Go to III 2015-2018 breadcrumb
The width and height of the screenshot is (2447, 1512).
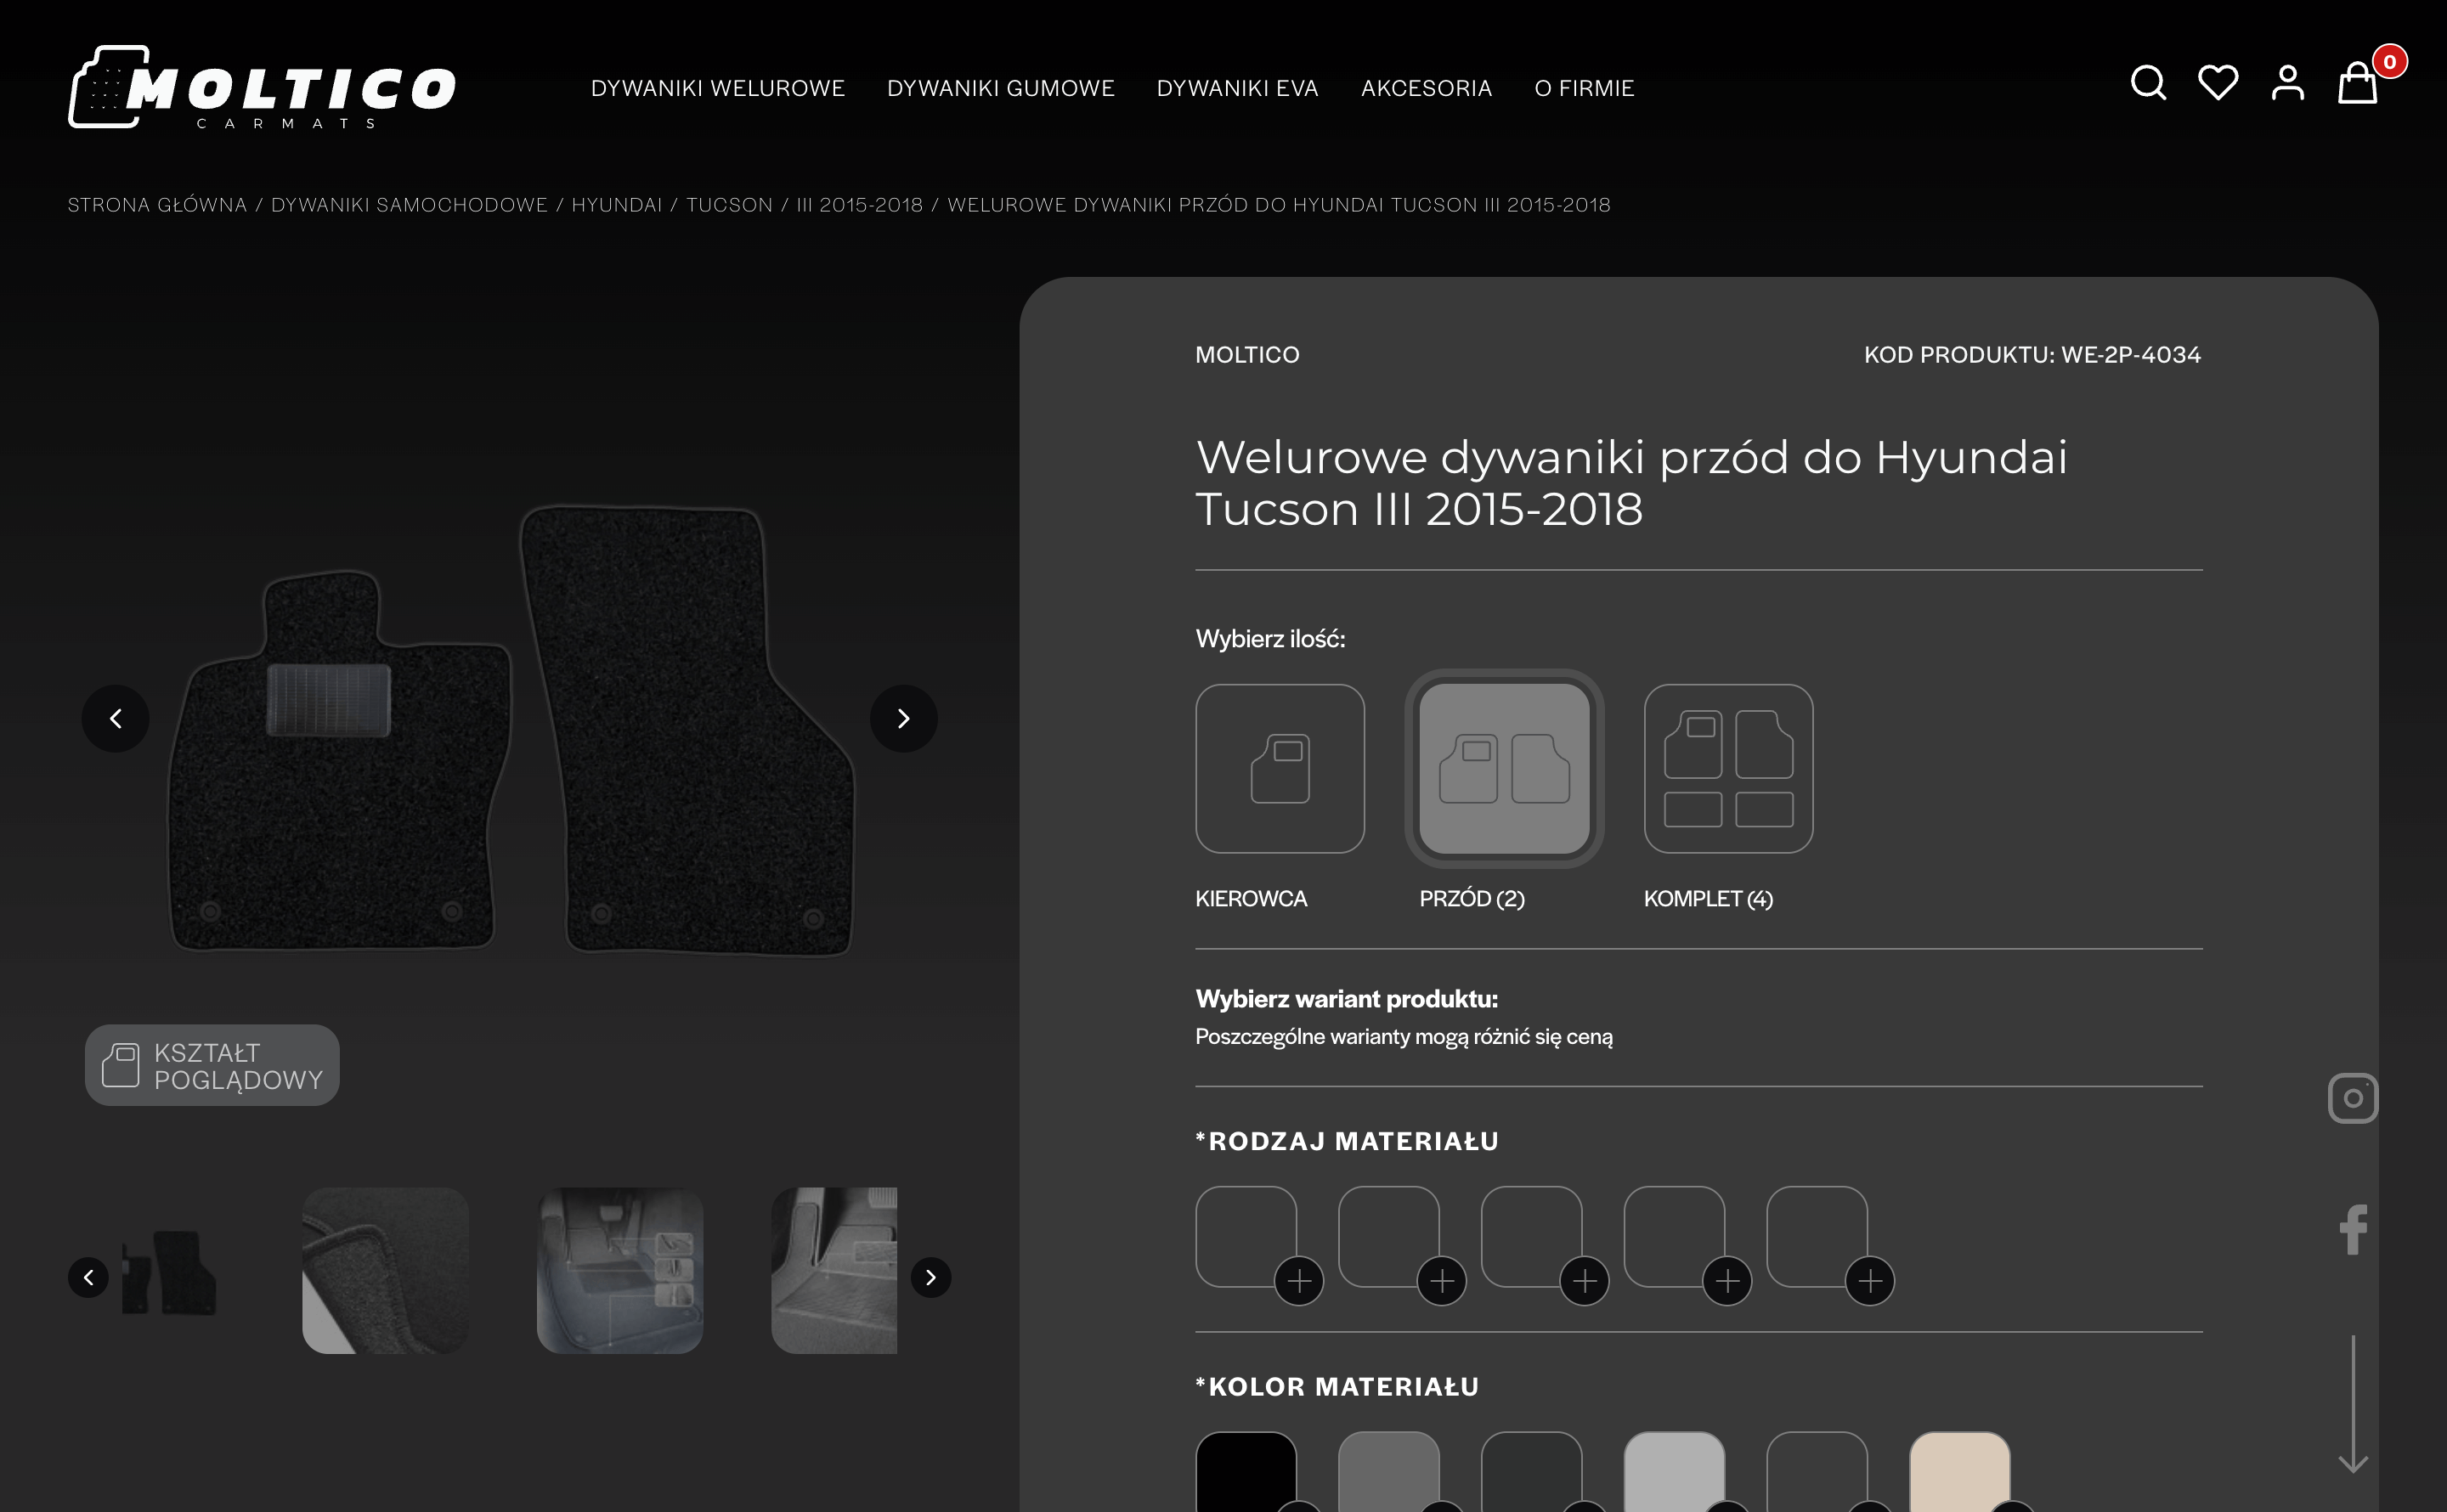tap(859, 205)
